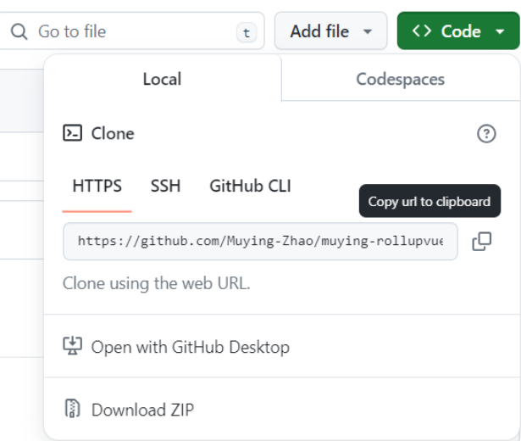Click the ZIP file icon
521x441 pixels.
click(x=73, y=410)
